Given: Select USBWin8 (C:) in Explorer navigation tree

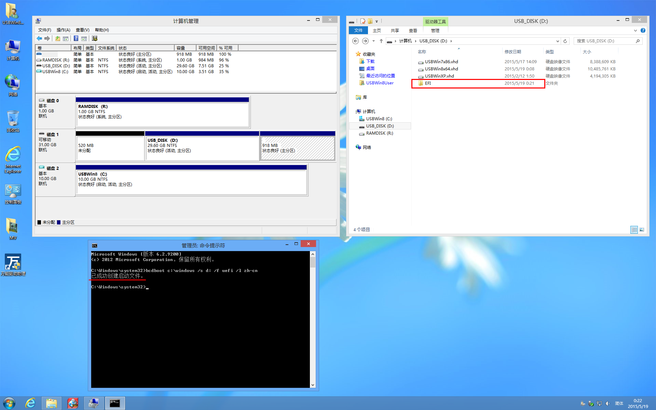Looking at the screenshot, I should point(379,119).
